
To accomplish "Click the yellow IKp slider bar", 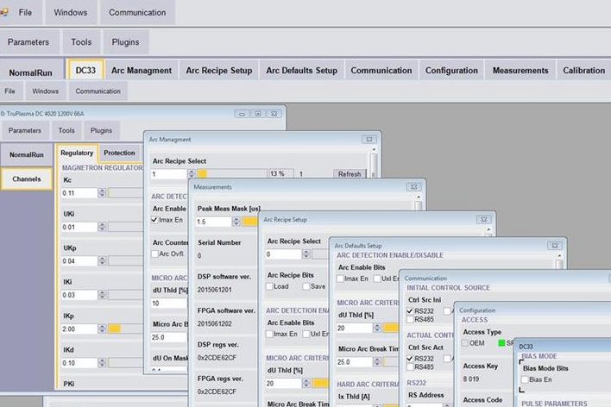I will coord(113,329).
